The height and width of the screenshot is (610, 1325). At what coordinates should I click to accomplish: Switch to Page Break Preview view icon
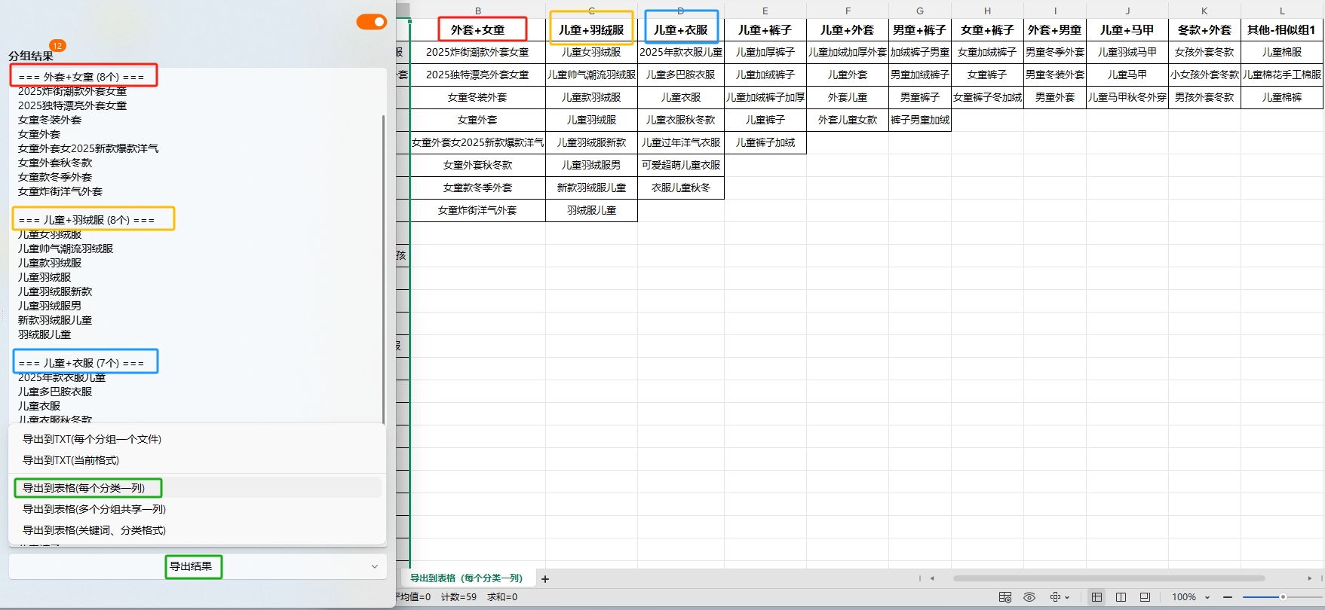(1121, 597)
